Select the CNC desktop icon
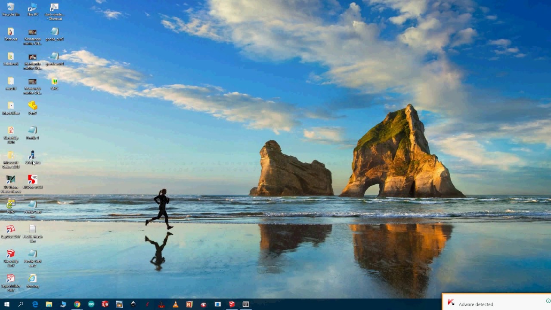The height and width of the screenshot is (310, 551). [x=54, y=84]
